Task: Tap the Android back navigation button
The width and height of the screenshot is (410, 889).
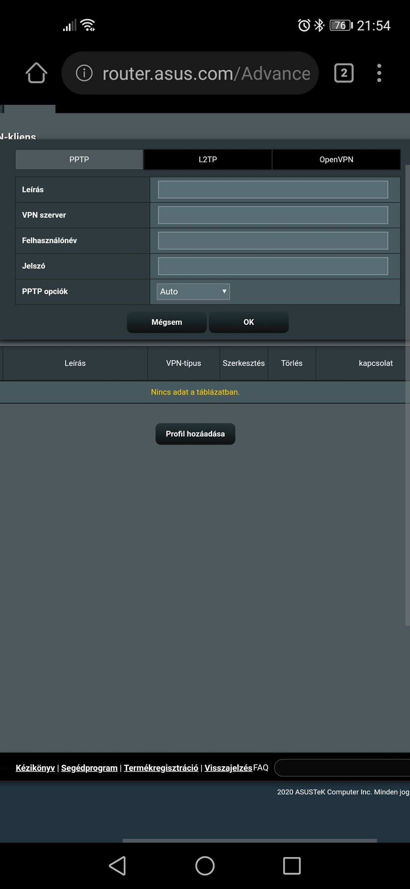Action: [x=117, y=866]
